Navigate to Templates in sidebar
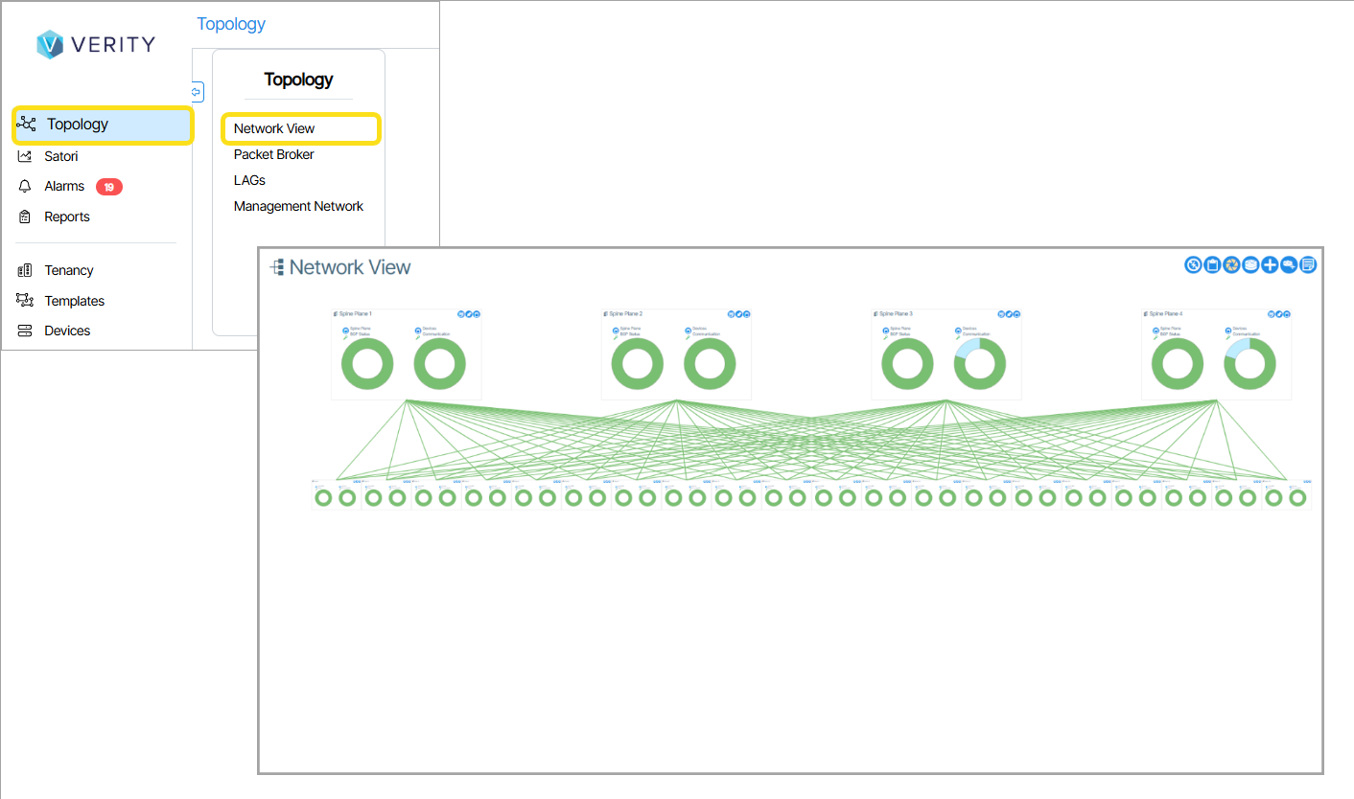This screenshot has width=1354, height=799. click(x=74, y=301)
